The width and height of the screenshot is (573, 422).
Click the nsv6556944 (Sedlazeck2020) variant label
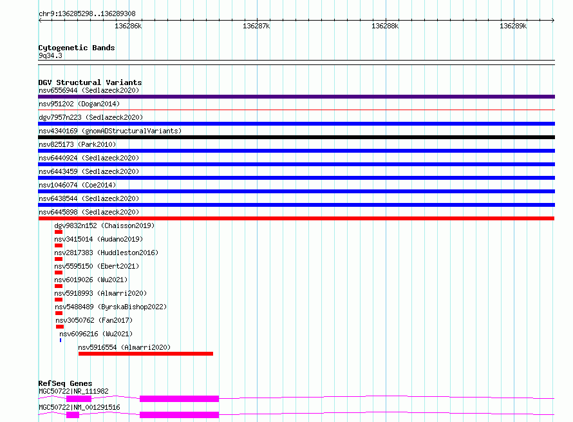click(x=89, y=90)
